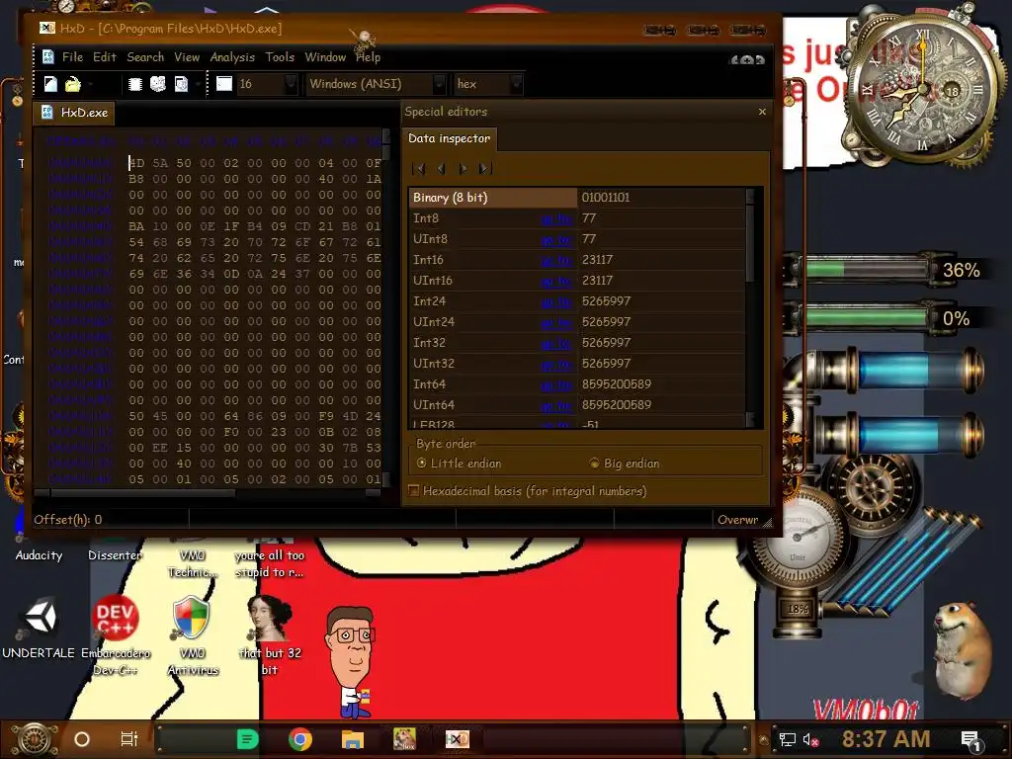Click the muted volume tray icon
This screenshot has height=759, width=1012.
point(811,739)
